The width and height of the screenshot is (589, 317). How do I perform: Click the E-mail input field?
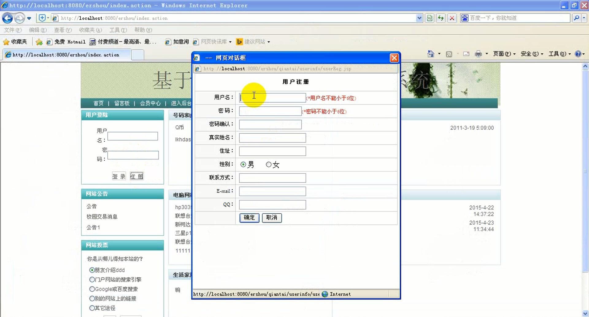click(272, 191)
